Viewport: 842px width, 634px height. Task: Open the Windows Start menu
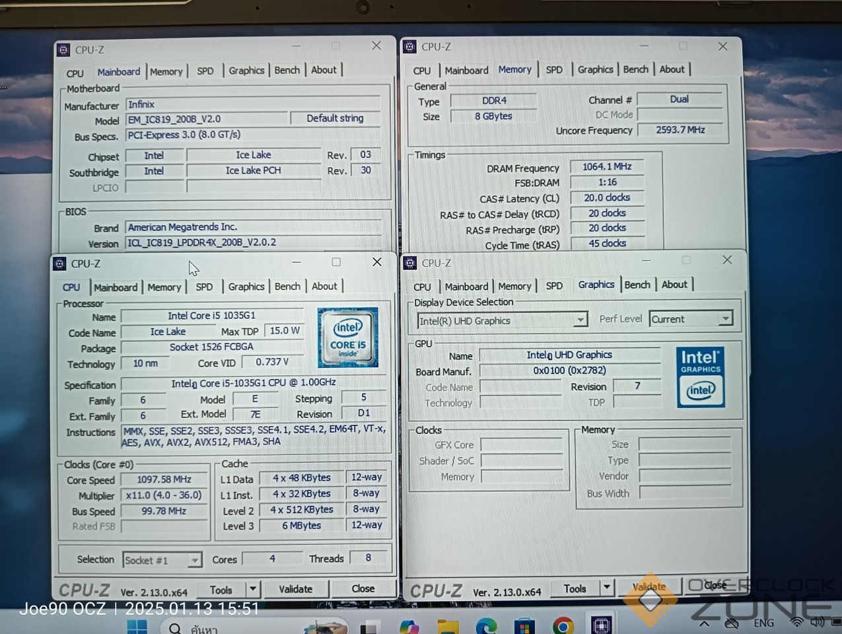coord(137,626)
